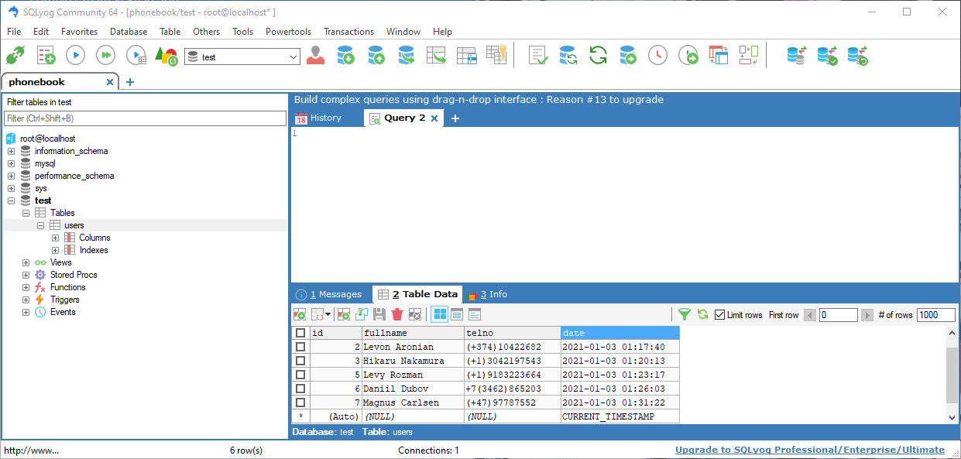The height and width of the screenshot is (459, 961).
Task: Switch to form view mode icon
Action: [x=457, y=314]
